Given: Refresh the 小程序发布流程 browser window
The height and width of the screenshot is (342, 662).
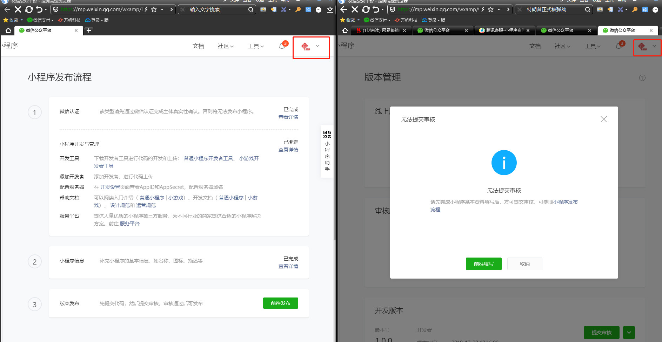Looking at the screenshot, I should tap(29, 9).
